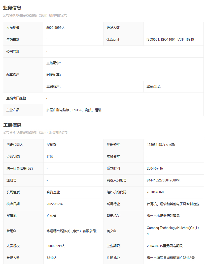Select the approval date 2022-12-14
This screenshot has width=208, height=278.
[x=55, y=204]
